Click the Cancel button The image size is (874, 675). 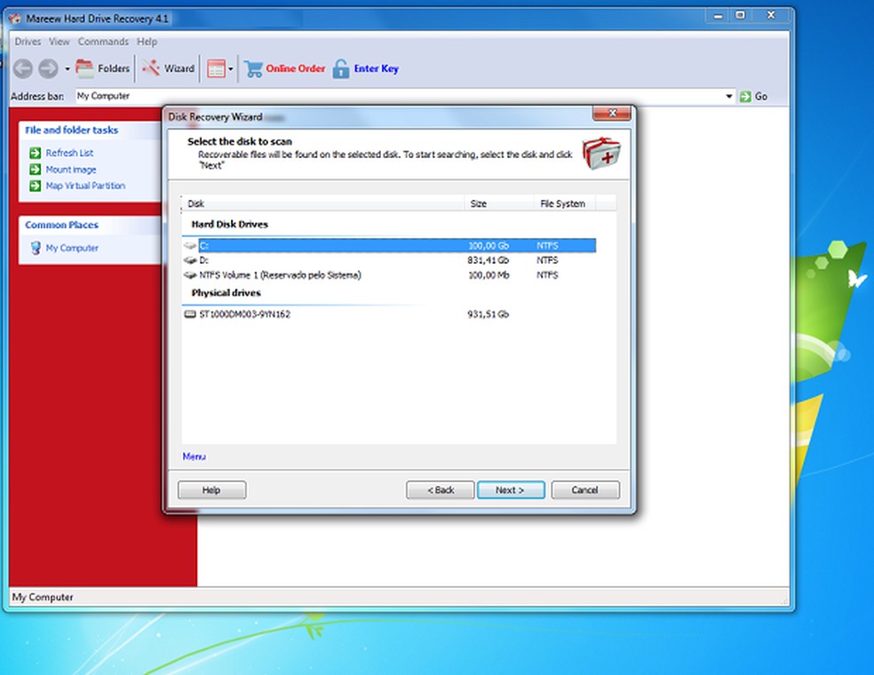585,490
